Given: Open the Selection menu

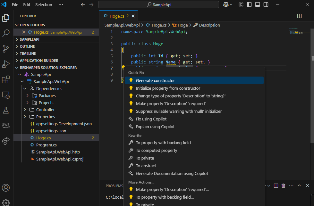Looking at the screenshot, I should click(44, 4).
